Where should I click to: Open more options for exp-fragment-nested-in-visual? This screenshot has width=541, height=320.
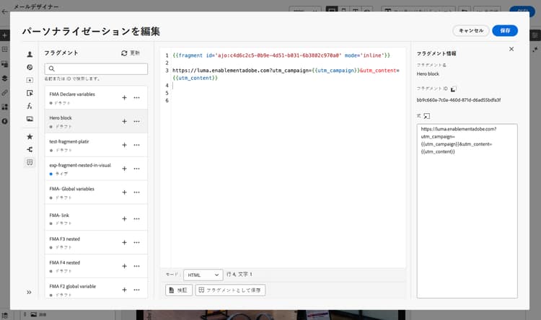click(x=136, y=169)
